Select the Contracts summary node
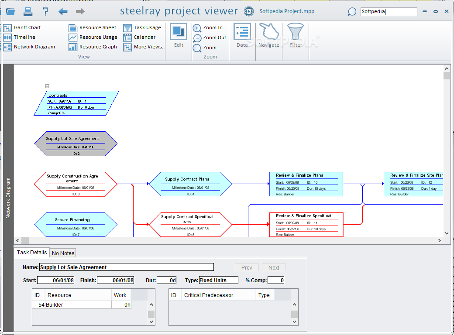The width and height of the screenshot is (454, 335). point(76,103)
